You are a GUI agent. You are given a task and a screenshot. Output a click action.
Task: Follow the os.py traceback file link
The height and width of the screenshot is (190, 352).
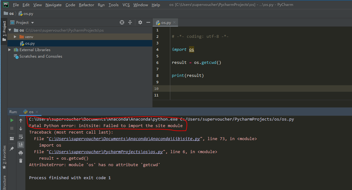tap(106, 152)
